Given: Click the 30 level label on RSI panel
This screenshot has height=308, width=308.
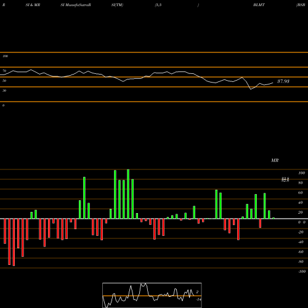Looking at the screenshot, I should pos(4,91).
